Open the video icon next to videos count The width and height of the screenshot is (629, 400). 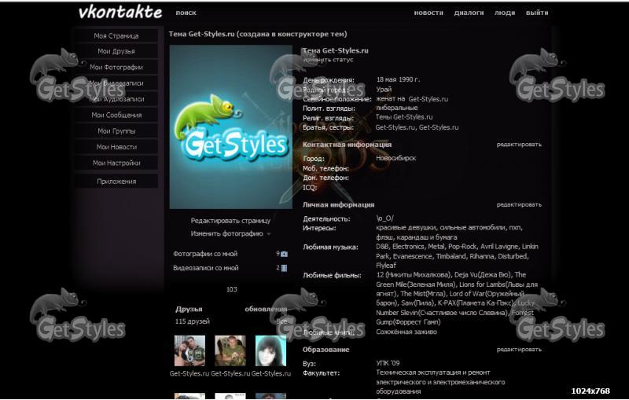pos(285,268)
